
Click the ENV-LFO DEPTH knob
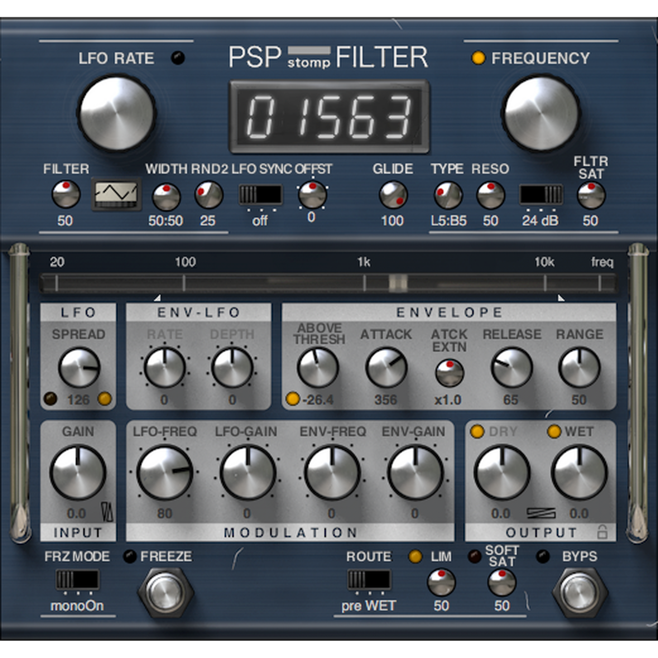(232, 367)
